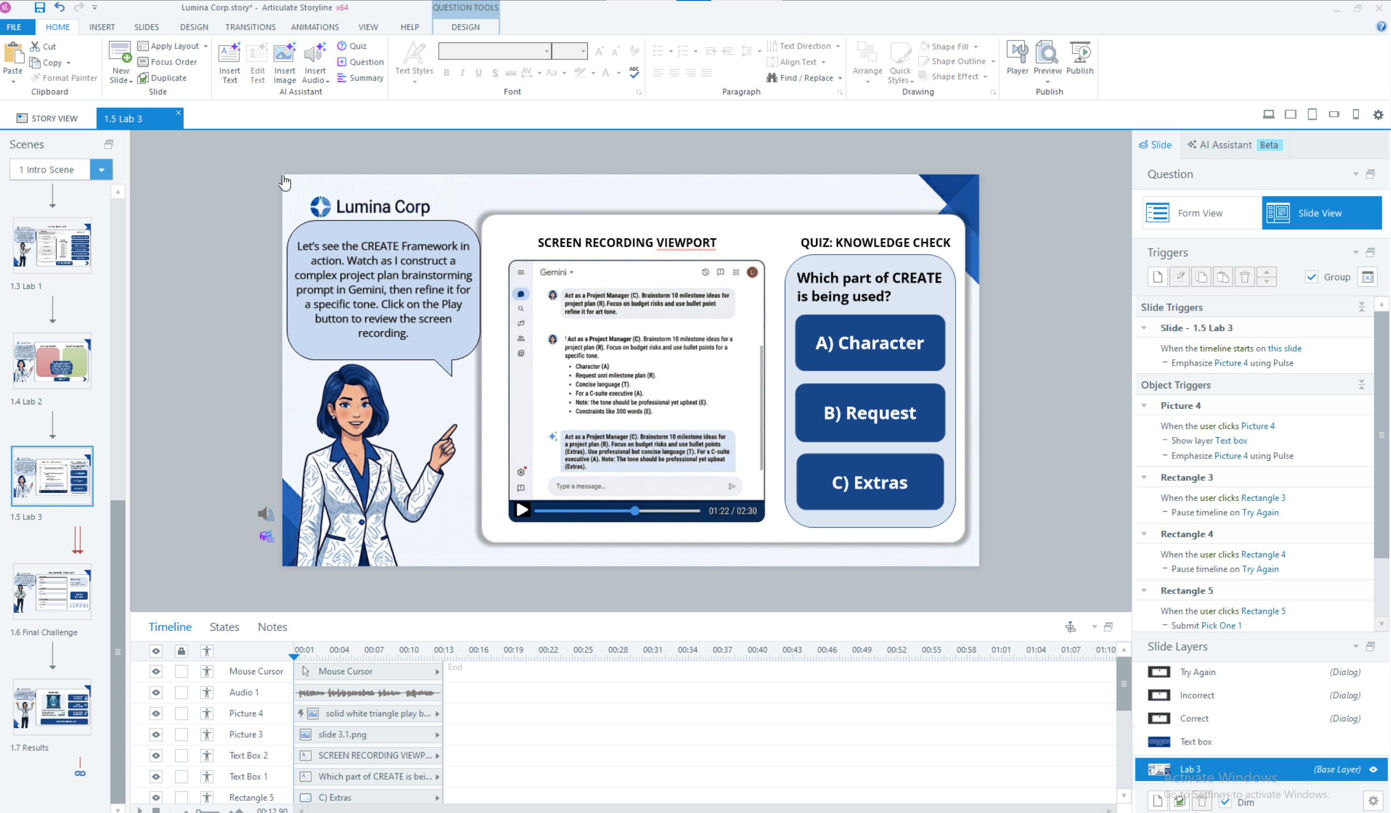This screenshot has width=1391, height=813.
Task: Toggle the Group triggers checkbox
Action: (x=1312, y=277)
